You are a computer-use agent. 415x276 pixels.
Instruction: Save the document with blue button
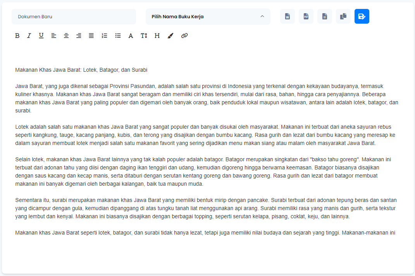tap(362, 16)
